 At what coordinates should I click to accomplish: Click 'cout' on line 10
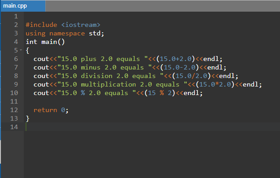pos(41,93)
